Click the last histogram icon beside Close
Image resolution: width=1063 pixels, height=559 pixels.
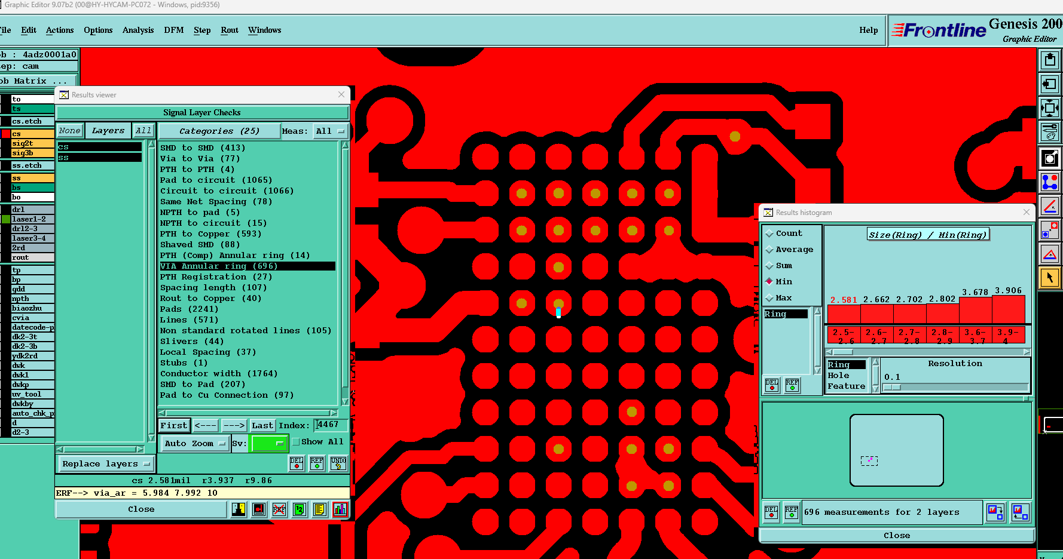[x=1020, y=512]
